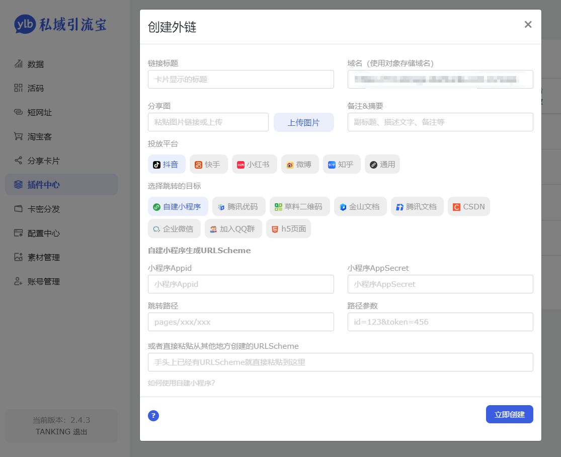Choose 草料二维码 as the jump target
The width and height of the screenshot is (561, 457).
(299, 206)
